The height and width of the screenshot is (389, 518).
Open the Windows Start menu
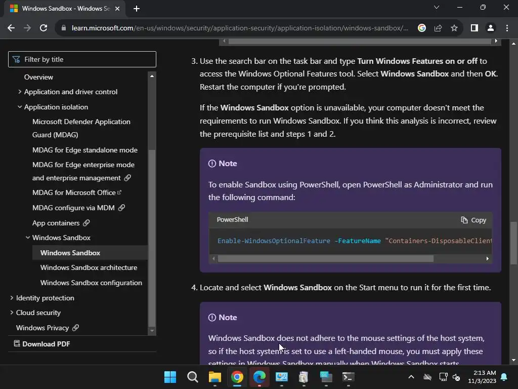click(x=170, y=377)
